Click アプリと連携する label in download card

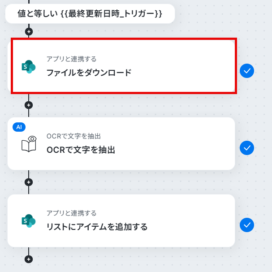click(71, 59)
